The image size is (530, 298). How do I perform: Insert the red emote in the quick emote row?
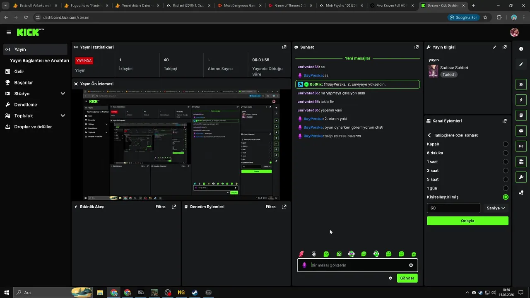[301, 254]
